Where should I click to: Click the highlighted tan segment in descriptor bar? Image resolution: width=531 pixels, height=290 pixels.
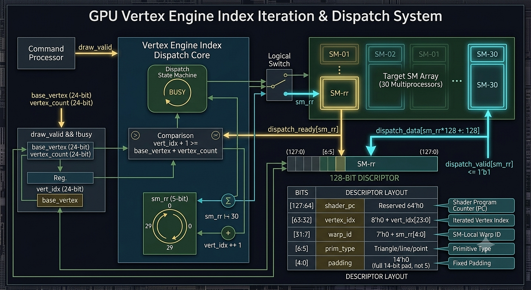click(340, 164)
